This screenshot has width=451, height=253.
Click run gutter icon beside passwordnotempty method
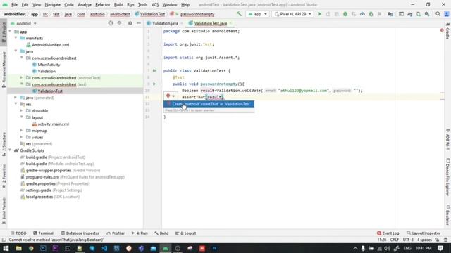(154, 84)
